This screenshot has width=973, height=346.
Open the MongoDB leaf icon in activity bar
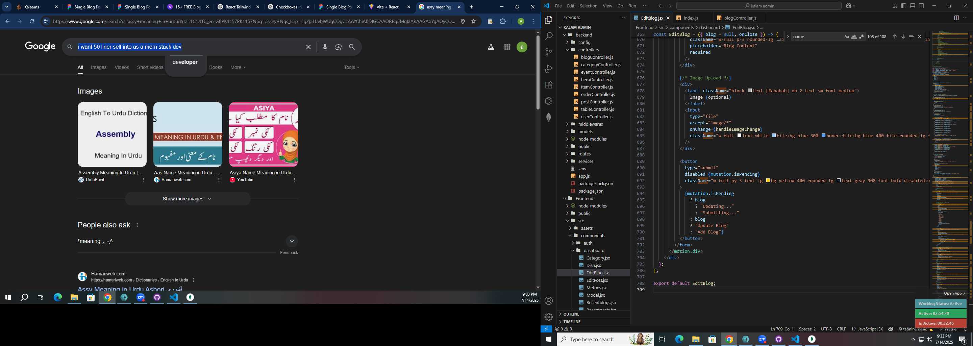(x=548, y=118)
